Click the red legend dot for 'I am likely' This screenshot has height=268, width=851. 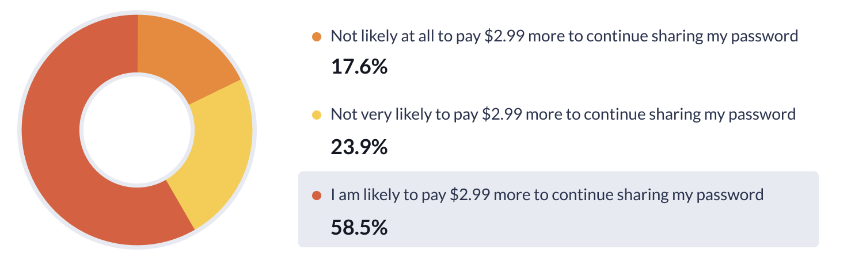coord(316,196)
